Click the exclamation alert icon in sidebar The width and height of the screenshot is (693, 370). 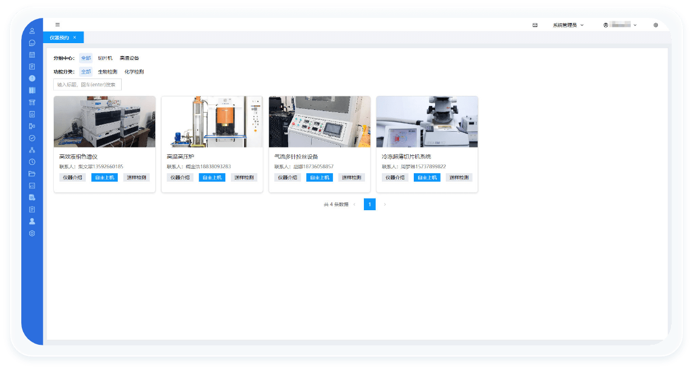[x=32, y=78]
